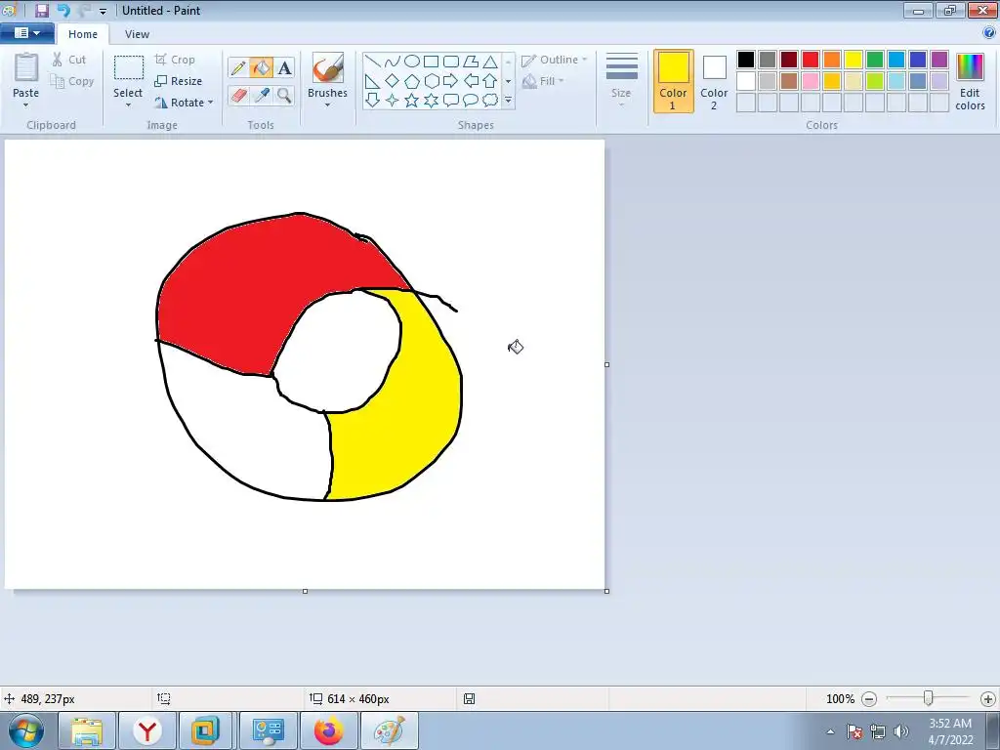Open the Rotate dropdown
This screenshot has width=1000, height=750.
(x=184, y=102)
